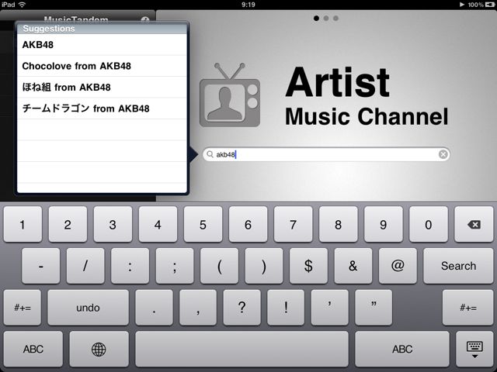This screenshot has width=497, height=372.
Task: Tap the artist search input field
Action: point(326,154)
